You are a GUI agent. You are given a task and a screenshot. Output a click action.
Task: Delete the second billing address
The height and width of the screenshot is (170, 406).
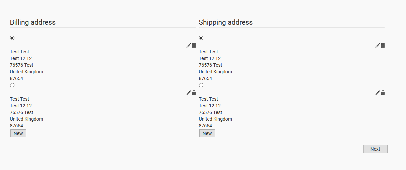click(x=194, y=93)
